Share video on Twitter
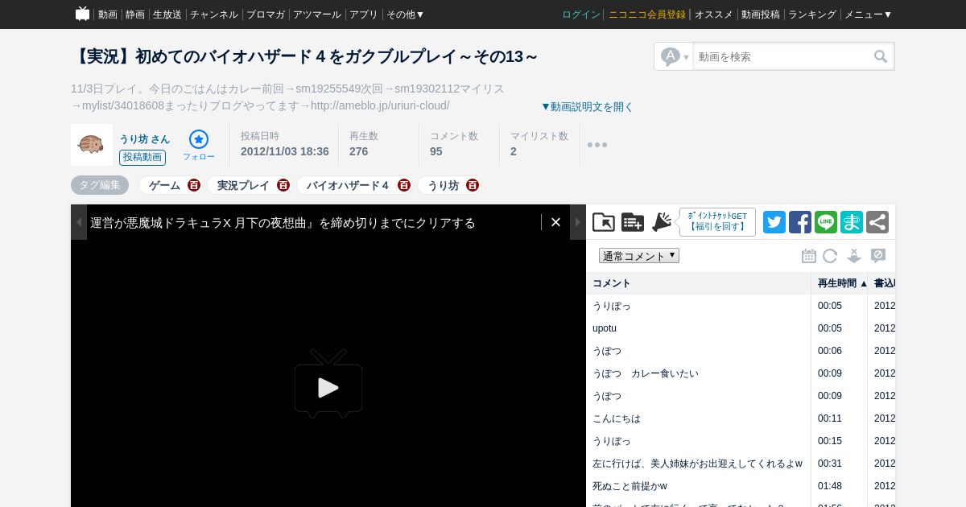The image size is (966, 507). coord(774,222)
